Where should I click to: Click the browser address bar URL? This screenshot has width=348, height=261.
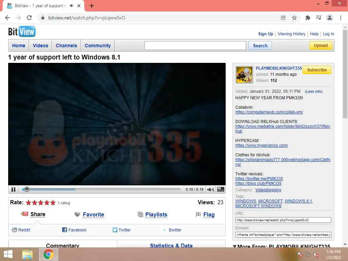pyautogui.click(x=87, y=18)
